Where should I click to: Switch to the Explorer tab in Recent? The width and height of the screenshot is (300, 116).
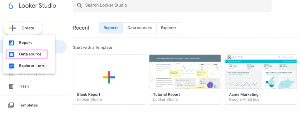tap(168, 28)
